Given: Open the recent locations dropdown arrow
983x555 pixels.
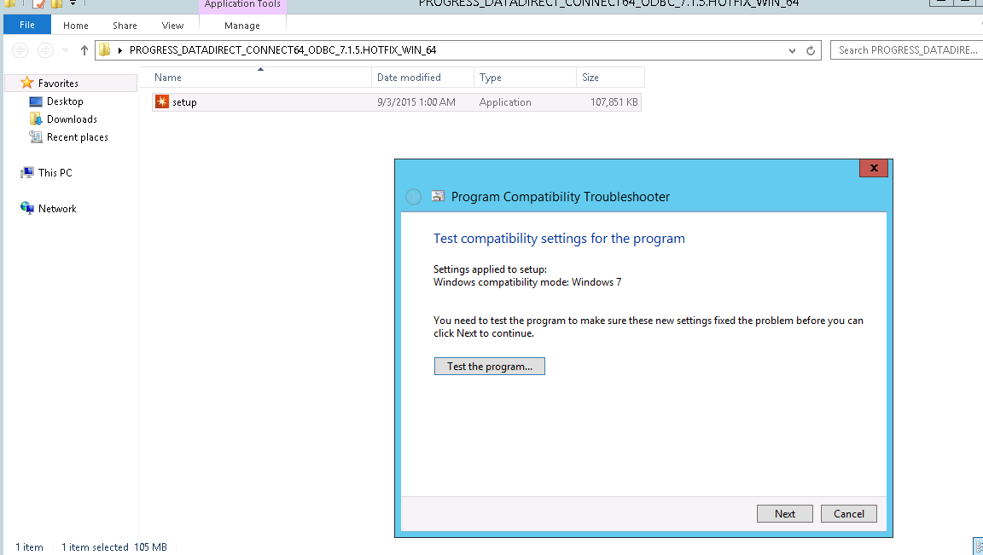Looking at the screenshot, I should tap(66, 50).
